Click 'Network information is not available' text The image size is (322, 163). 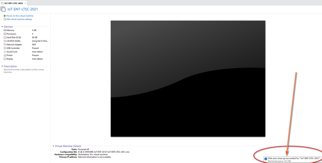tap(94, 157)
